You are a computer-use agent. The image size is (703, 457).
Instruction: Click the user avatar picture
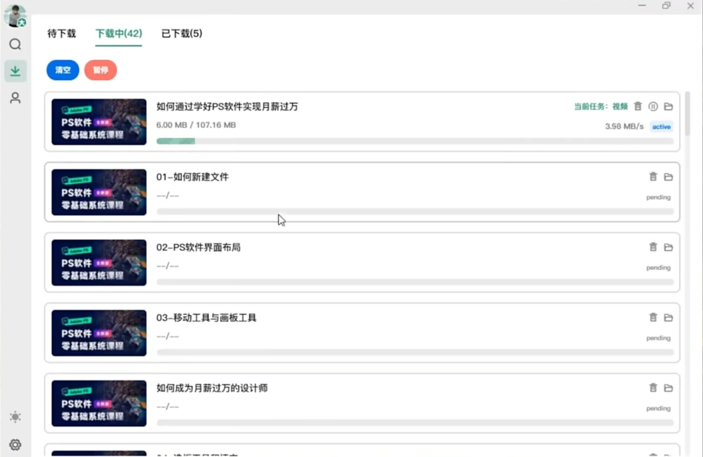click(15, 16)
